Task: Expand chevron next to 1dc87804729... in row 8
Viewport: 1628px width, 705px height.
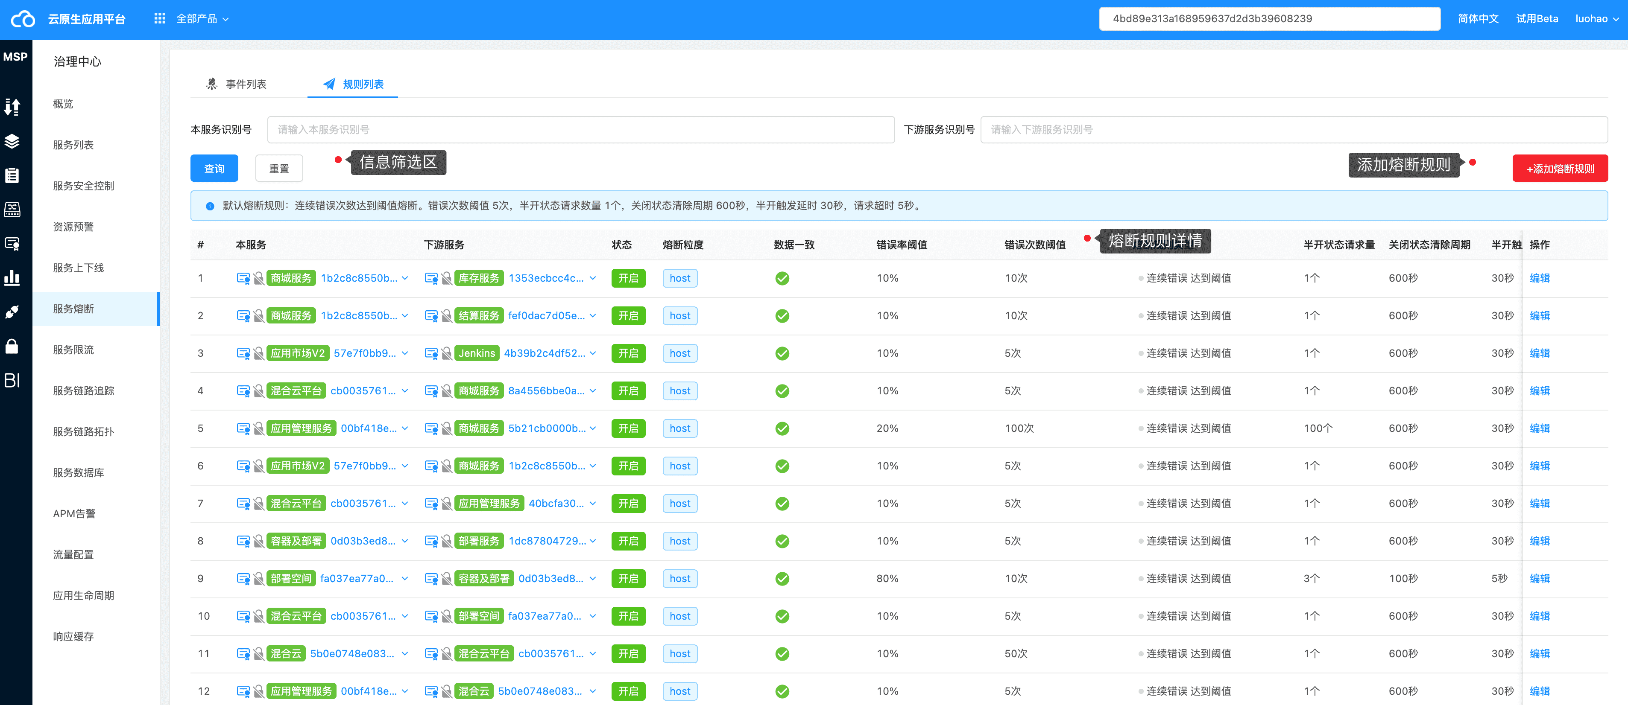Action: (593, 542)
